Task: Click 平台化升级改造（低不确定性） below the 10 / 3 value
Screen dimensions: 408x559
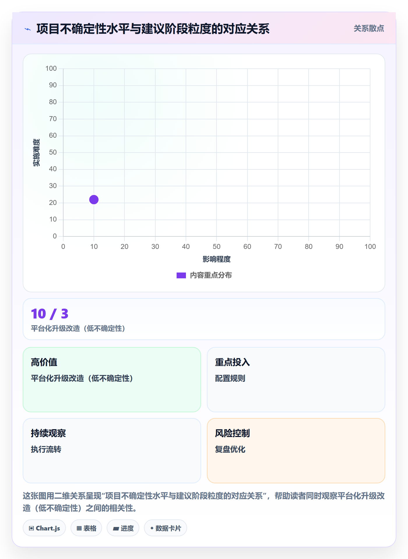Action: click(78, 328)
